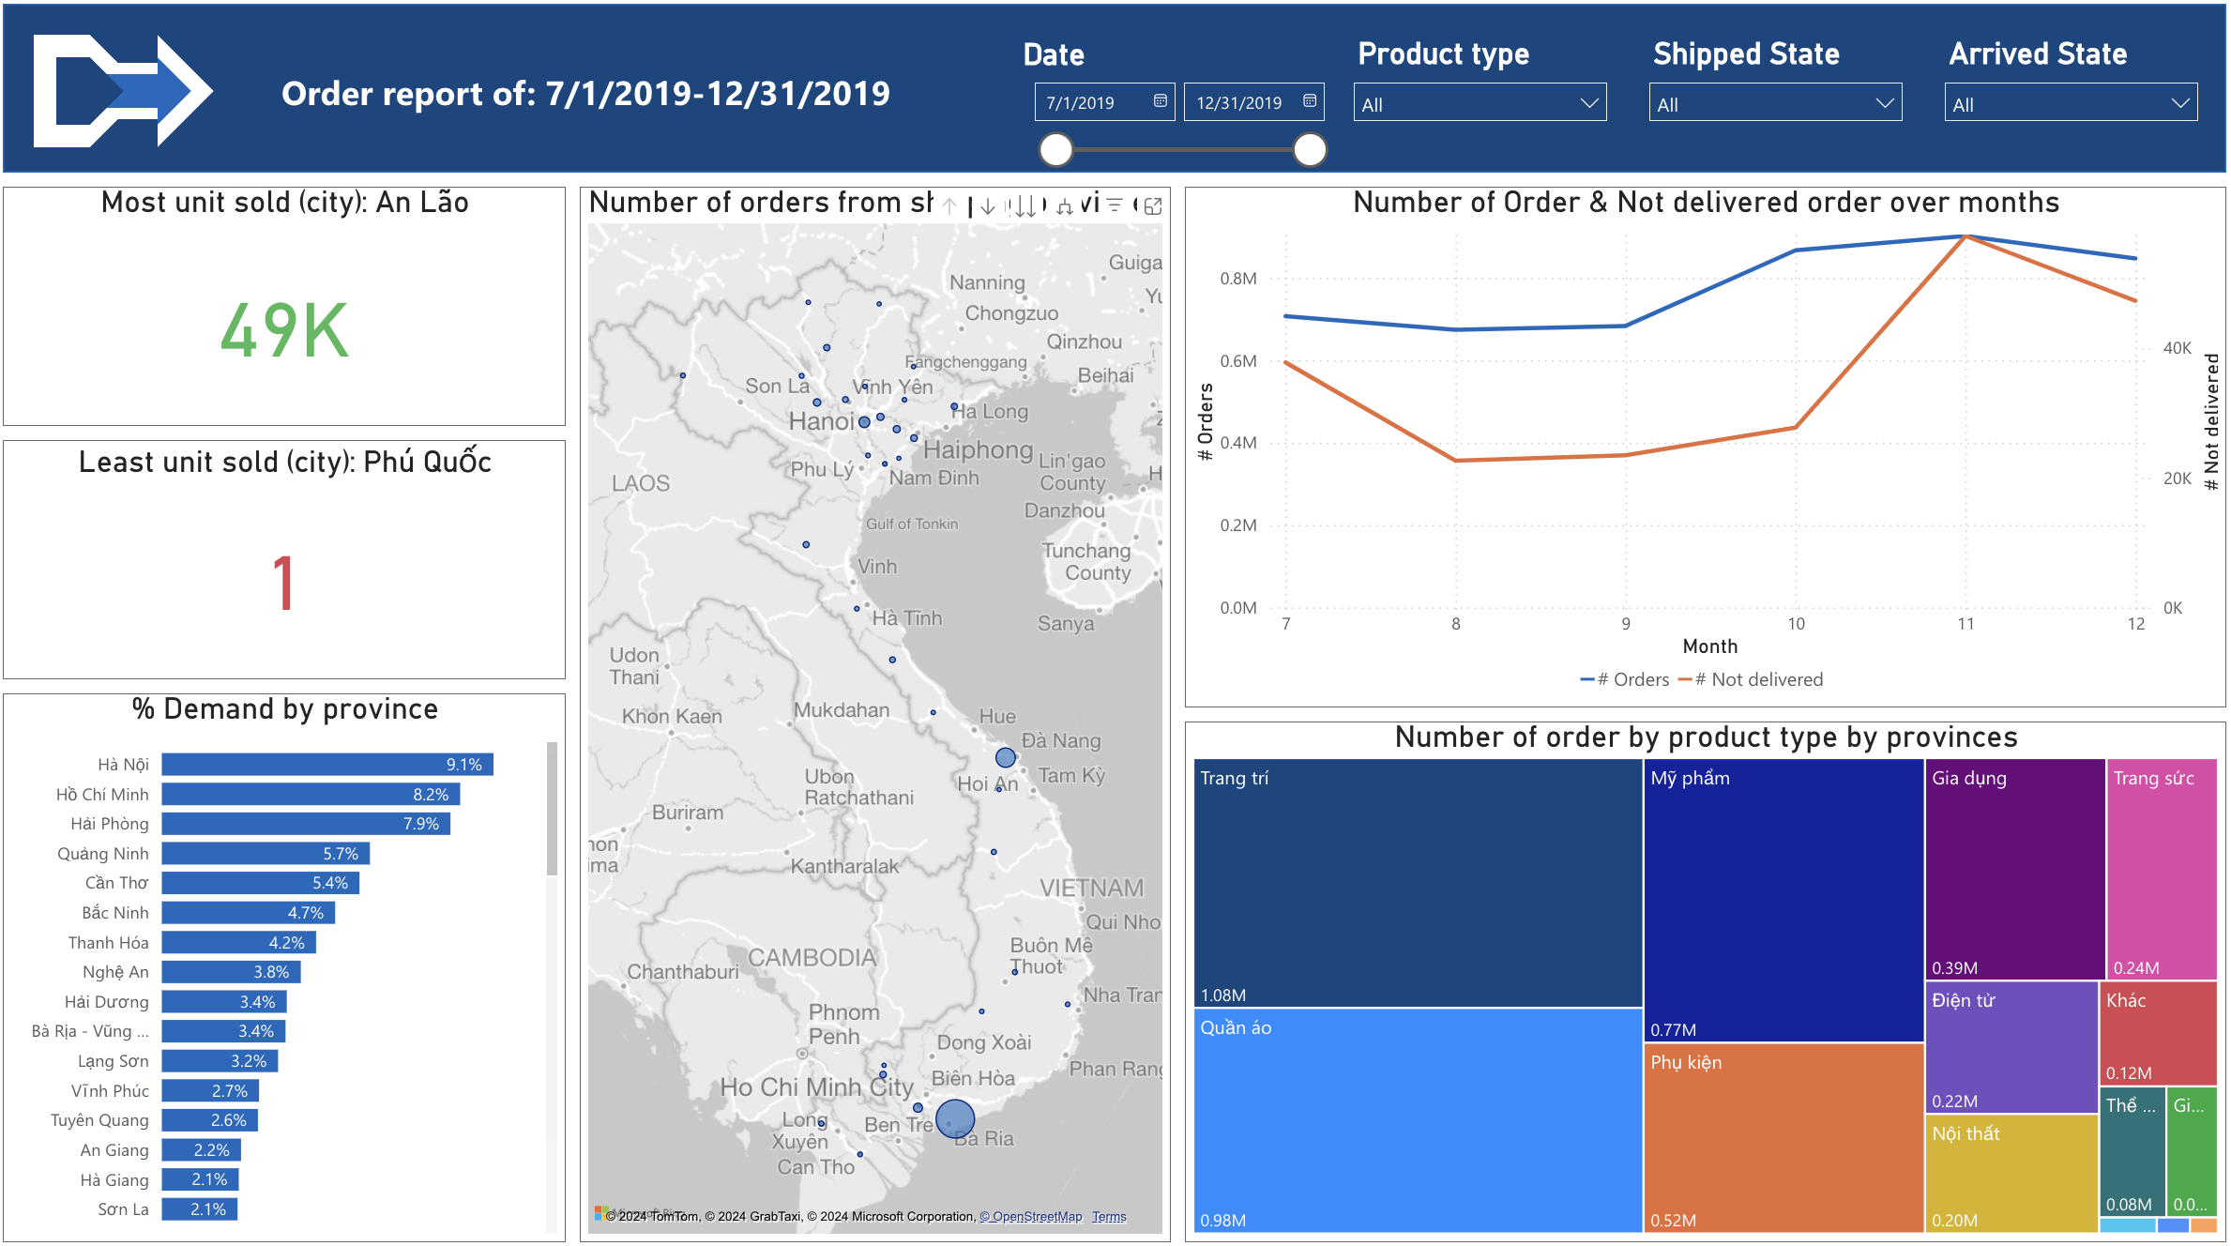This screenshot has width=2231, height=1246.
Task: Click the left date slider handle
Action: click(1056, 149)
